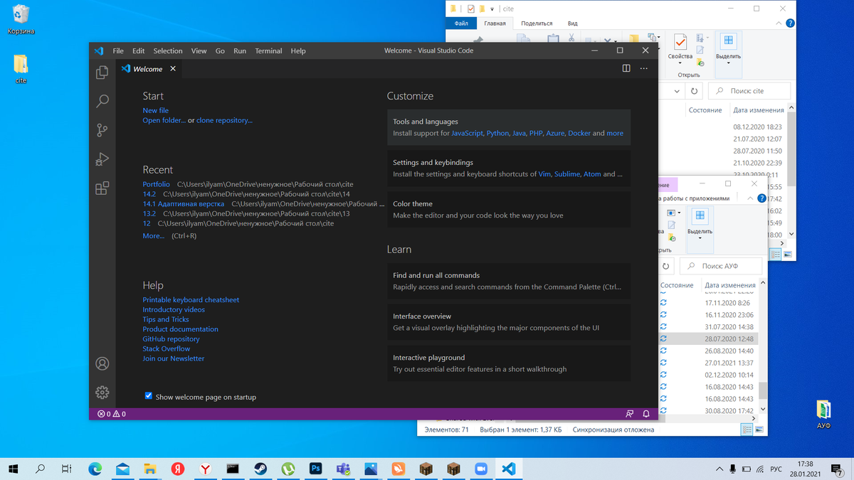Create a new file via 'New file' link
This screenshot has height=480, width=854.
pyautogui.click(x=155, y=110)
